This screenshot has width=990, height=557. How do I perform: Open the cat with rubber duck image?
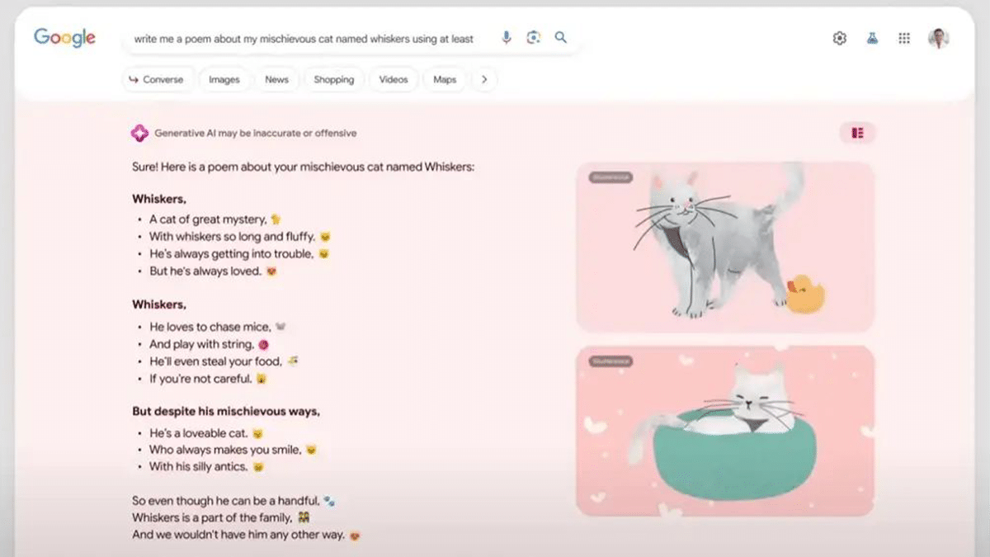[725, 246]
